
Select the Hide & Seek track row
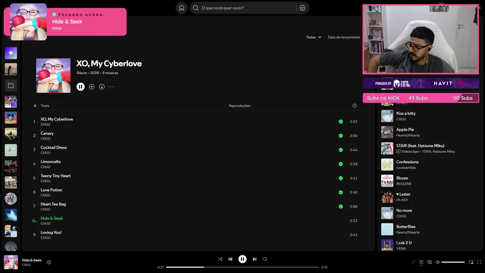(199, 221)
